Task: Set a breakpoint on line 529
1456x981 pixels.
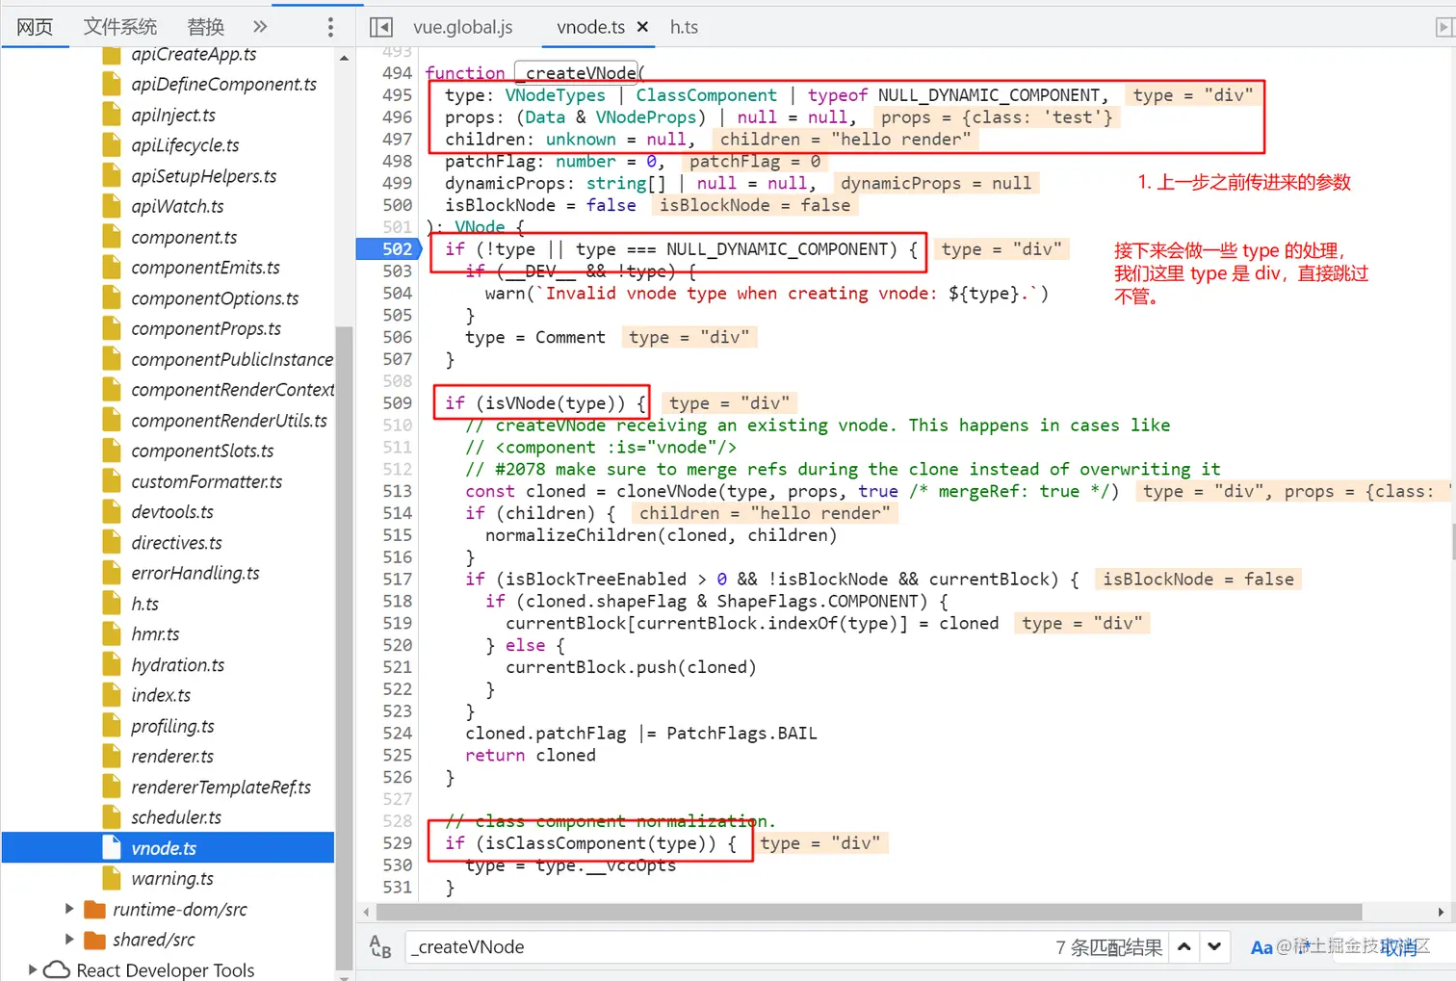Action: click(397, 843)
